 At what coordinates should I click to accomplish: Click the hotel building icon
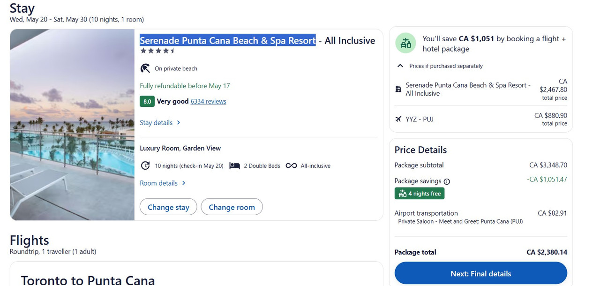pyautogui.click(x=398, y=89)
